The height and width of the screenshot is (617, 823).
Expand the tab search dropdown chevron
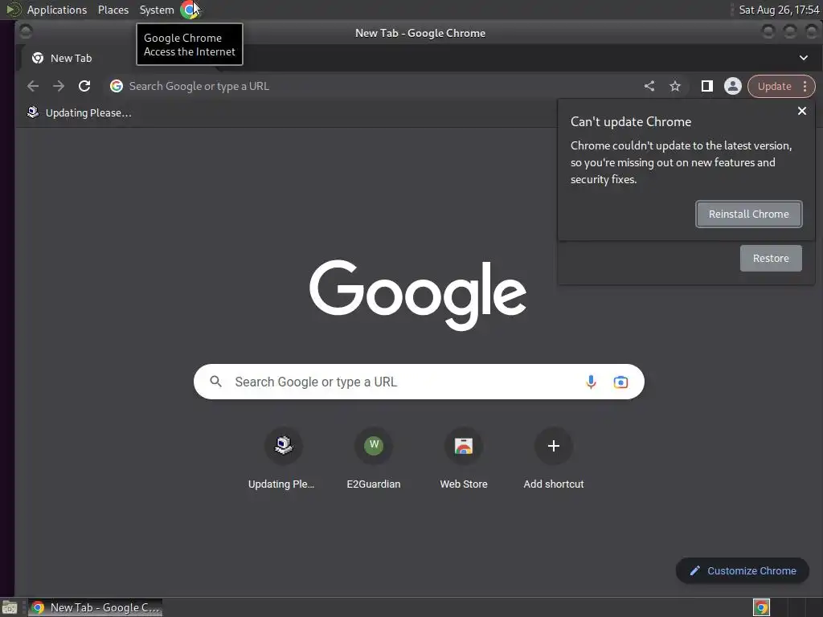point(803,58)
